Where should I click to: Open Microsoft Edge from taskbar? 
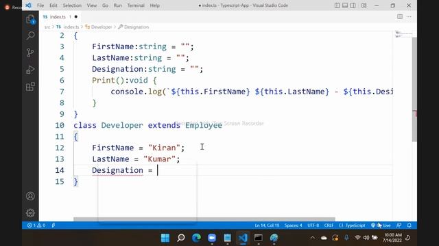pos(196,238)
